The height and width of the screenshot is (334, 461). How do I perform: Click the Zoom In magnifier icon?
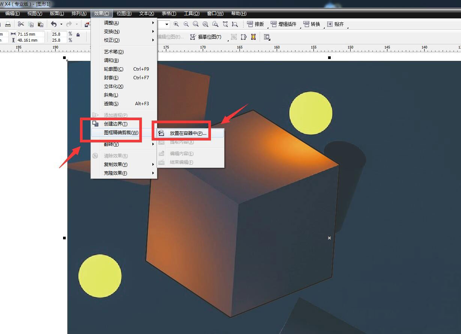(176, 24)
